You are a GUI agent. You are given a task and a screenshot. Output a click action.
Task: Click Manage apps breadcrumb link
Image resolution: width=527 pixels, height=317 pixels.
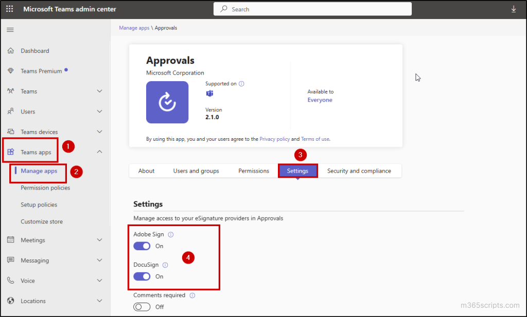[x=134, y=28]
